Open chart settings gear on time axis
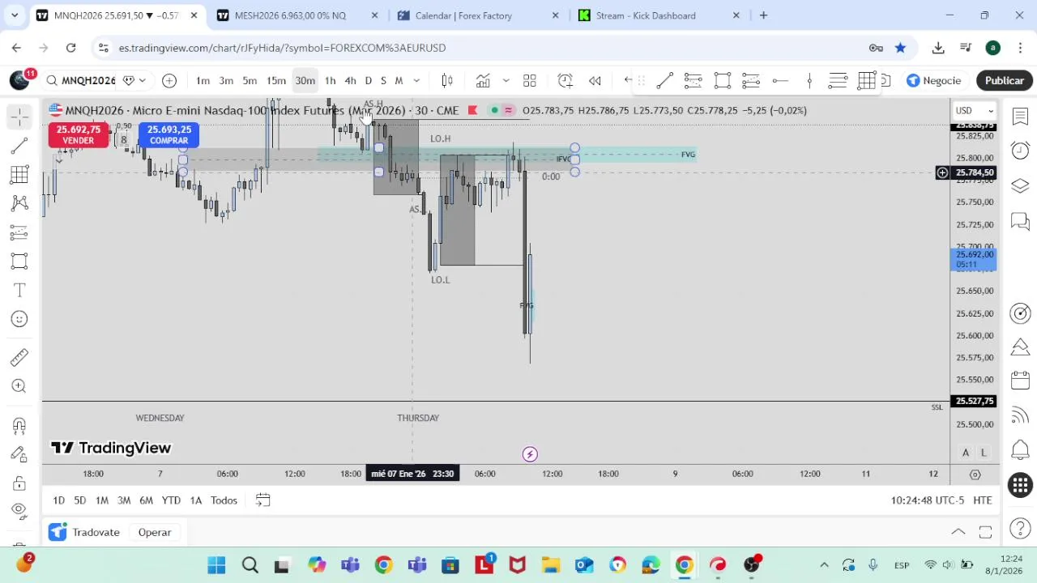This screenshot has height=583, width=1037. [975, 474]
